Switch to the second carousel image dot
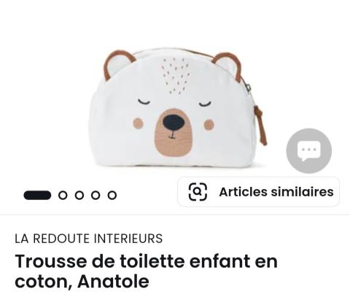Screen dimensions: 350x297 (x=63, y=195)
